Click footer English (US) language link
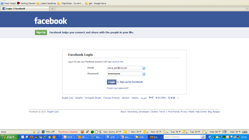The height and width of the screenshot is (140, 249). [x=53, y=112]
